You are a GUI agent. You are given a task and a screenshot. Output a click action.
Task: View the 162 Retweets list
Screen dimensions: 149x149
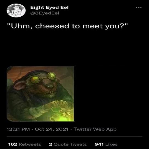point(25,144)
